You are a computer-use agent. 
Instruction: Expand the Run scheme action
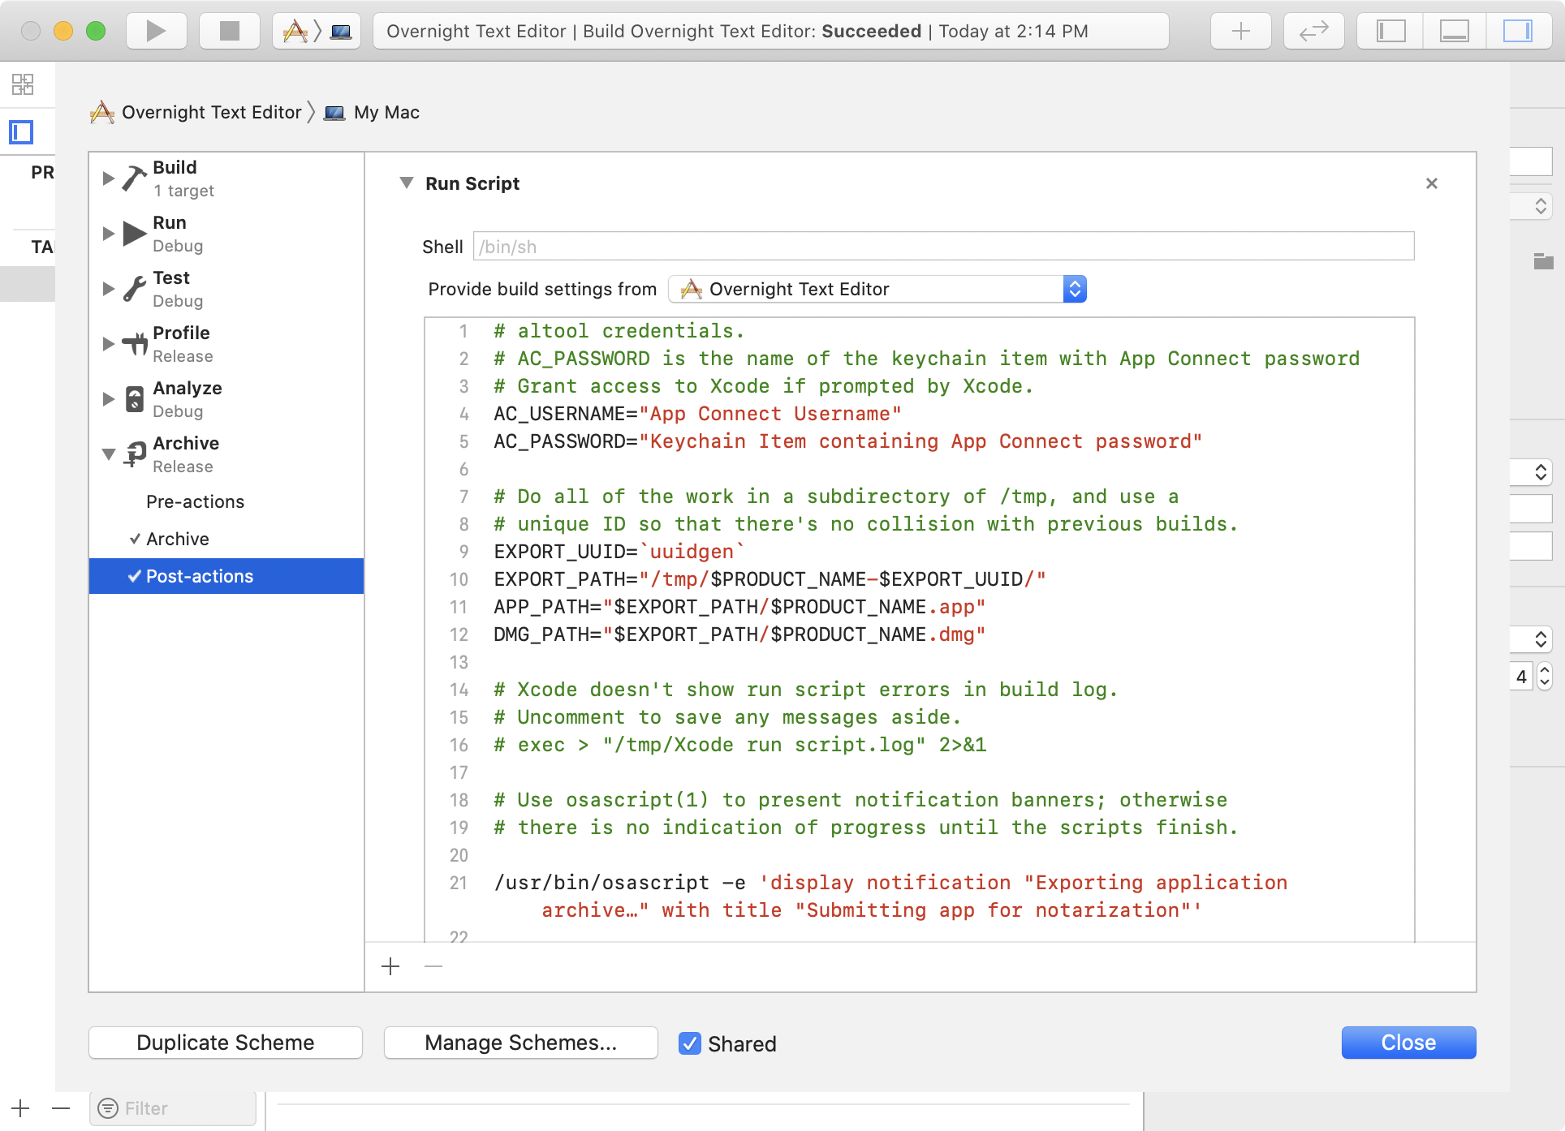(x=108, y=234)
